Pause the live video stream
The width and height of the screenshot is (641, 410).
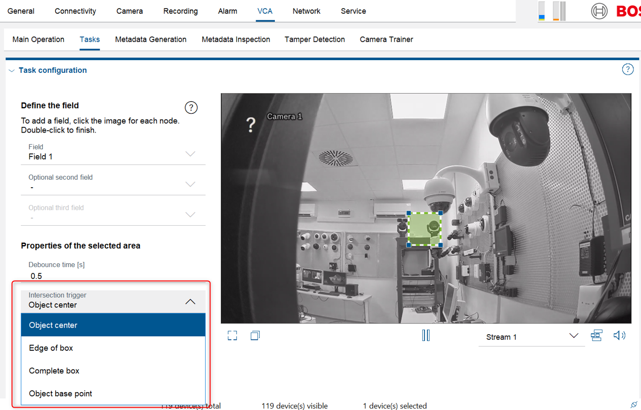click(x=426, y=336)
